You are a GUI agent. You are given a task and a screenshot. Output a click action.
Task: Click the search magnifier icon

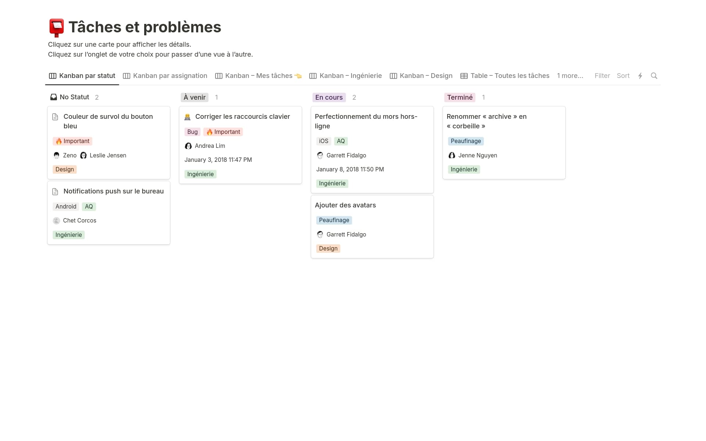click(x=654, y=76)
